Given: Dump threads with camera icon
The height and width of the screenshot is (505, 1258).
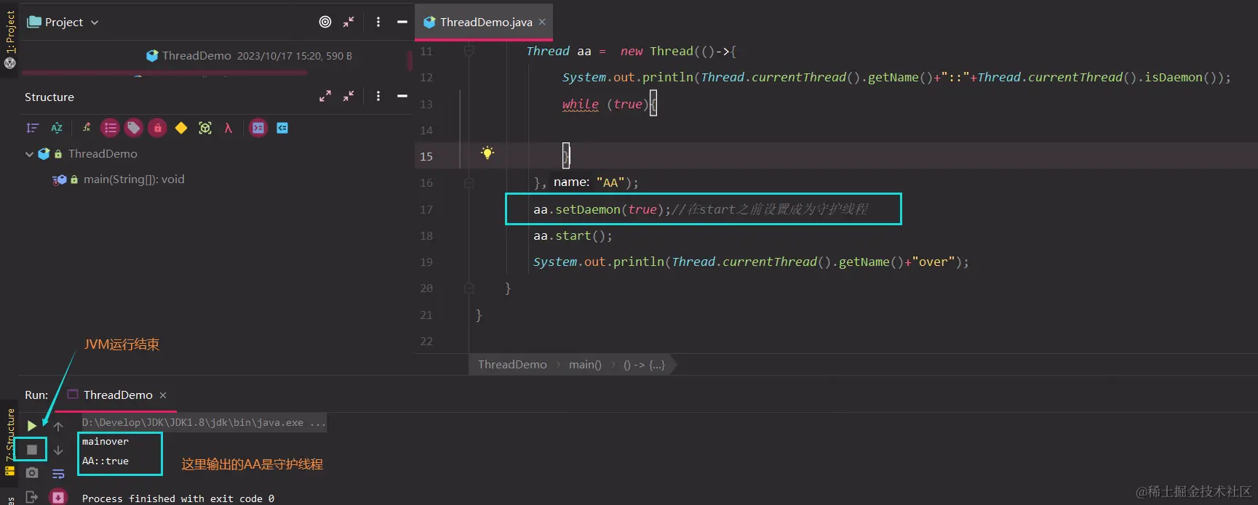Looking at the screenshot, I should tap(32, 473).
